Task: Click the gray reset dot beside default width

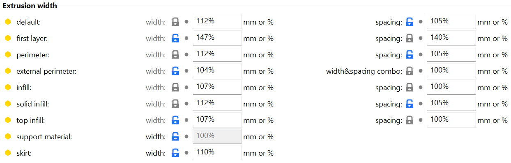Action: click(186, 22)
